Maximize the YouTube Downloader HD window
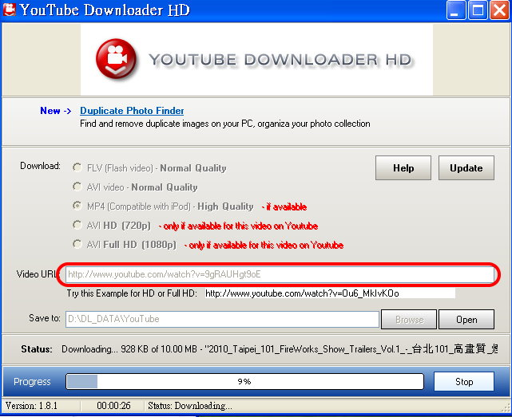The image size is (512, 417). click(x=478, y=10)
